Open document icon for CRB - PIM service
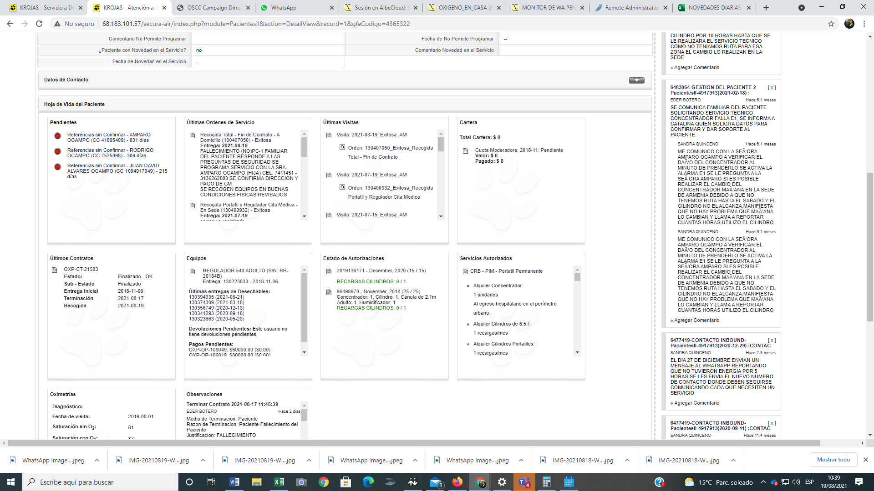The height and width of the screenshot is (491, 874). click(x=465, y=271)
